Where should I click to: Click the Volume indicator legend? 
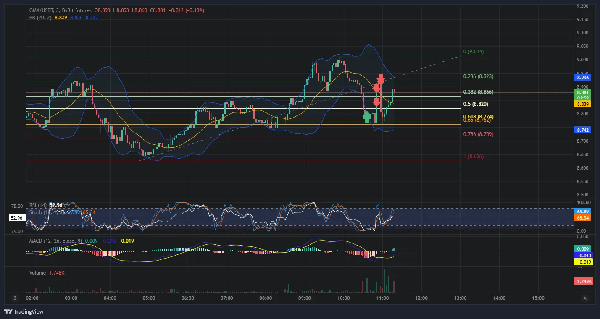pyautogui.click(x=37, y=273)
